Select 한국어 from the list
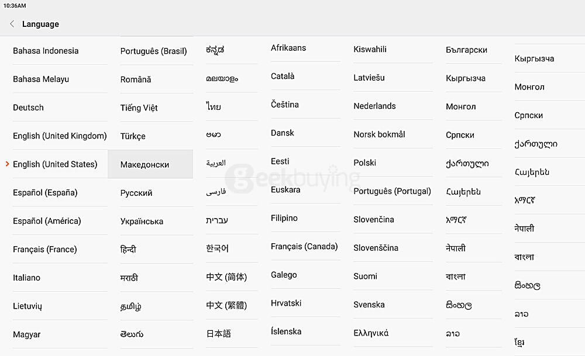Viewport: 585px width, 356px height. [218, 248]
